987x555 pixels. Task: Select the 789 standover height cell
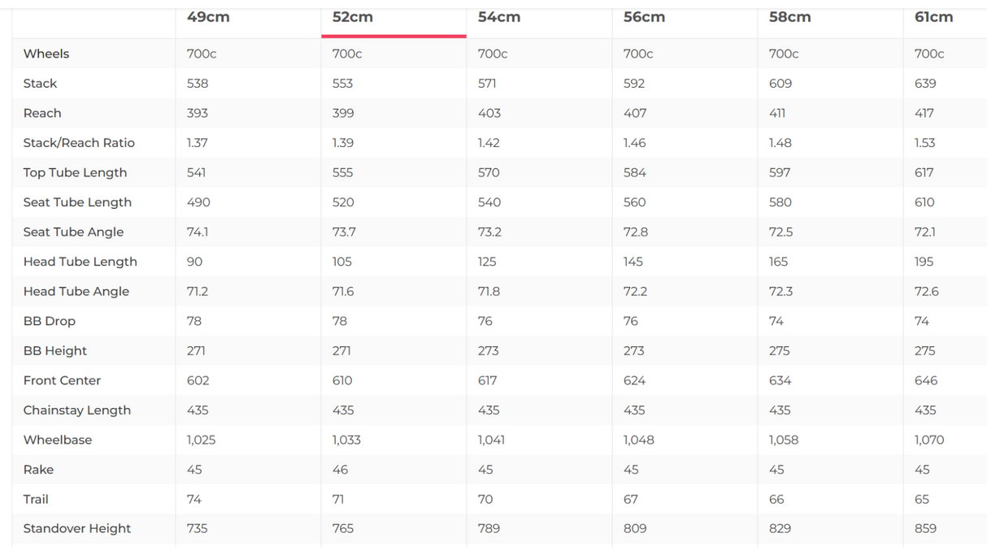[x=489, y=528]
